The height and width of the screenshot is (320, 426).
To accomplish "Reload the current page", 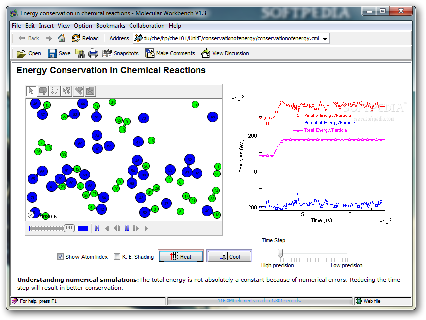I will pos(85,38).
